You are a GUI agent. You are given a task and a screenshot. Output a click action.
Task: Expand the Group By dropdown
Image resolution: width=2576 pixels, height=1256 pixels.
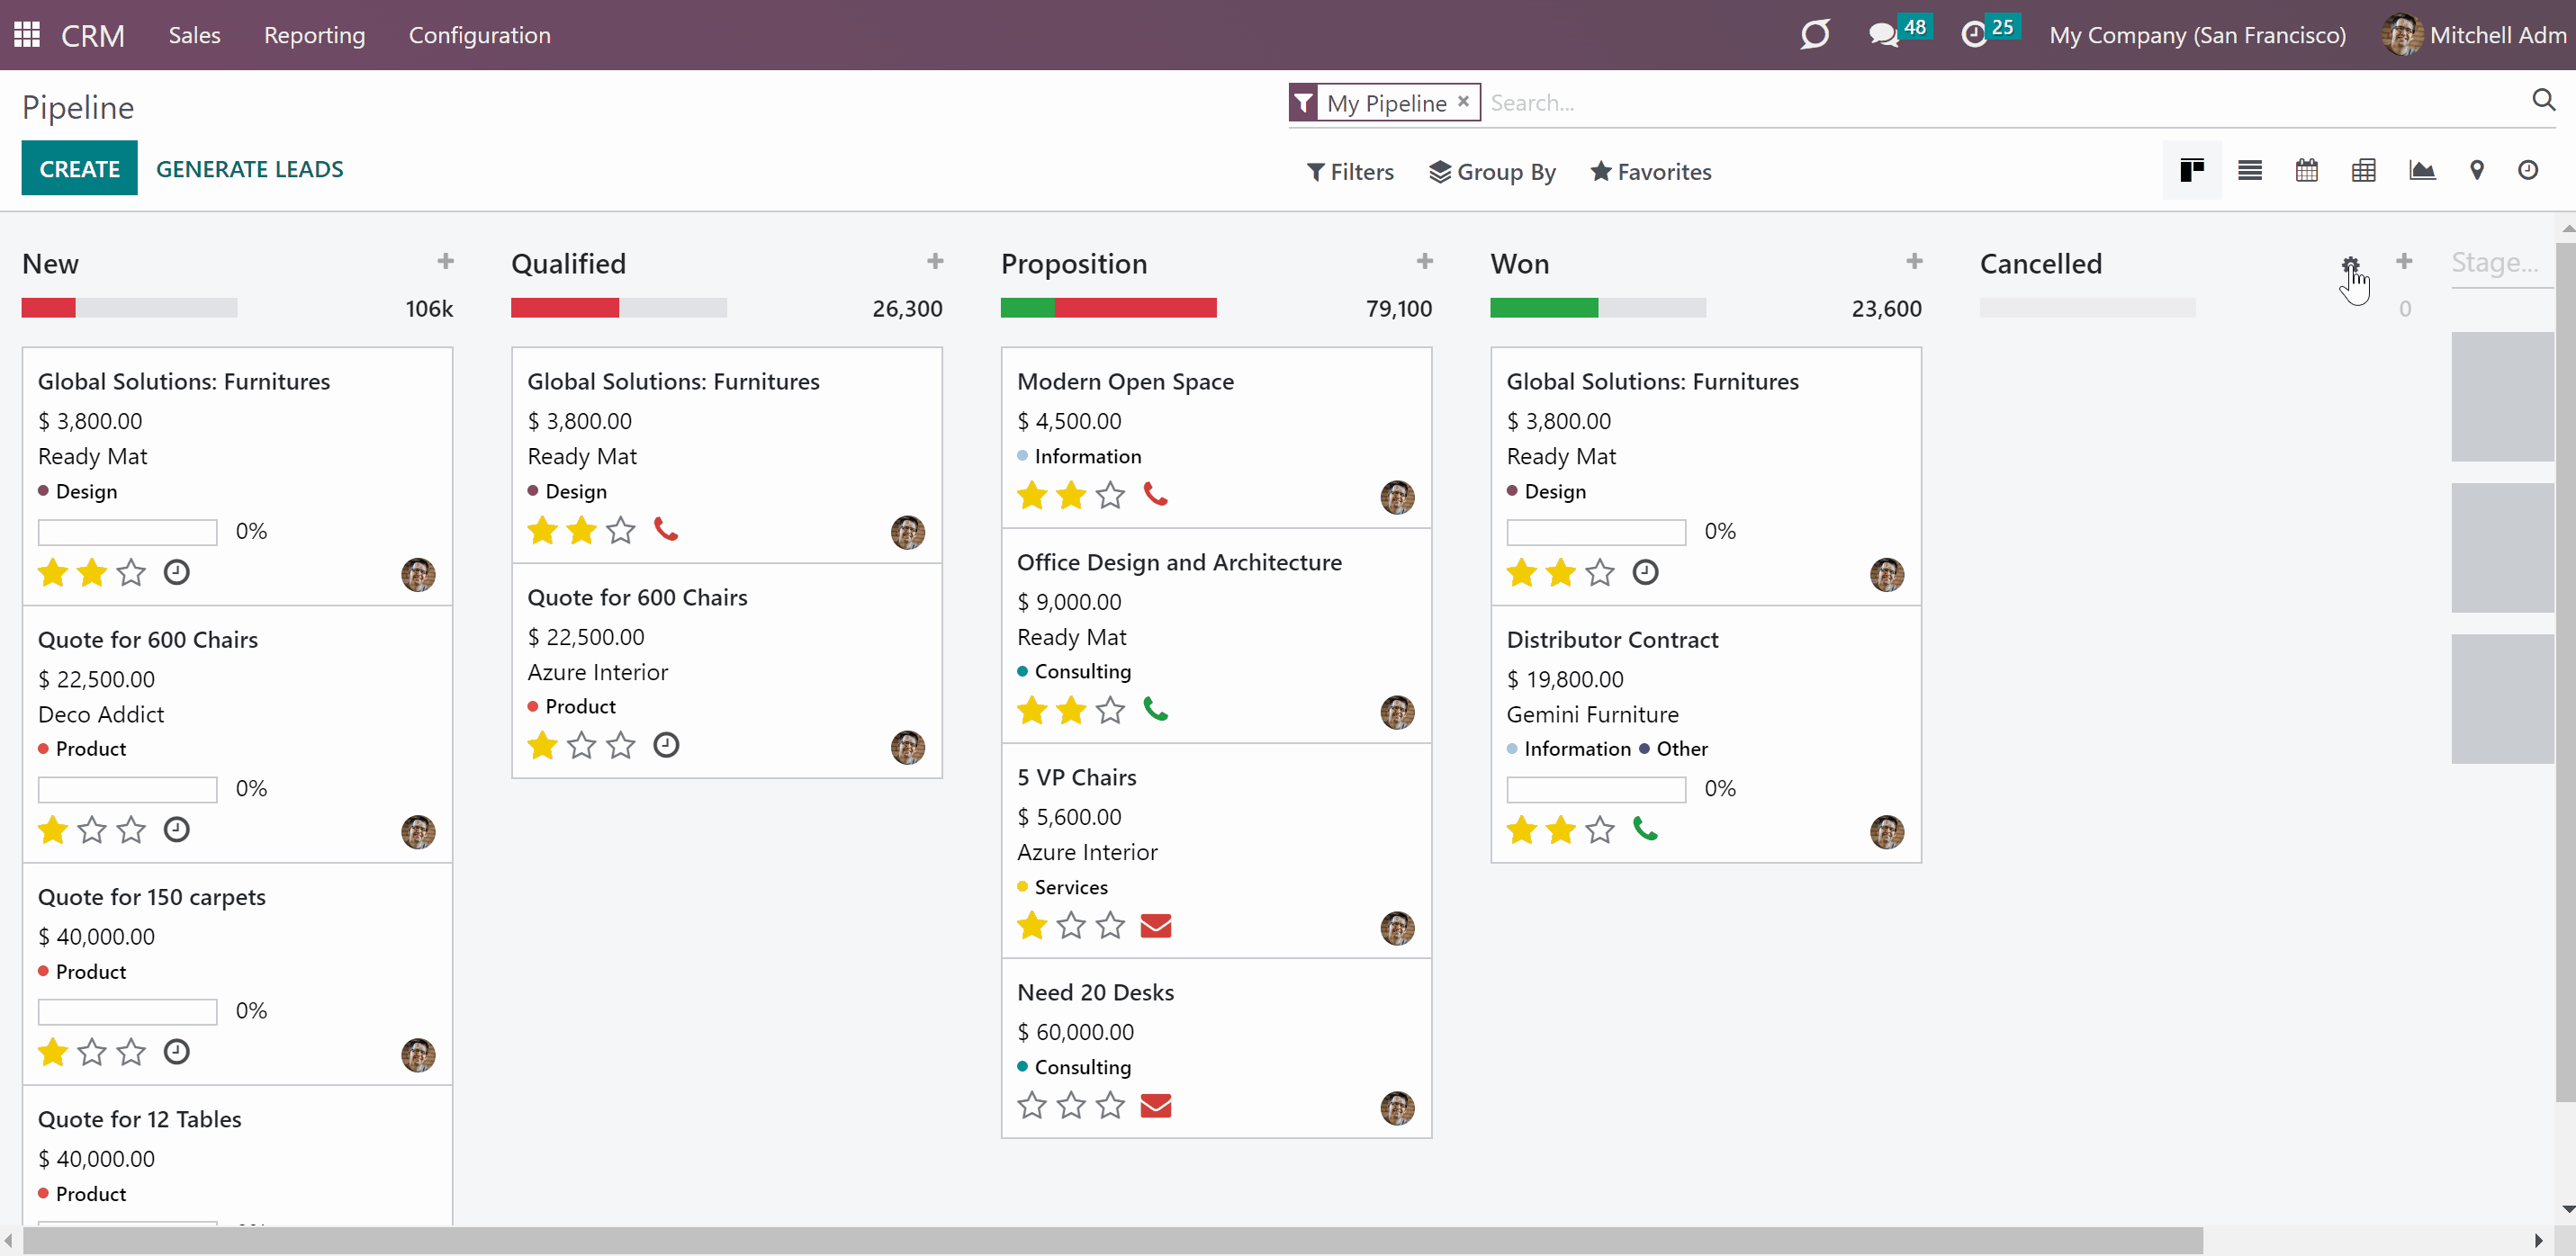pyautogui.click(x=1492, y=172)
